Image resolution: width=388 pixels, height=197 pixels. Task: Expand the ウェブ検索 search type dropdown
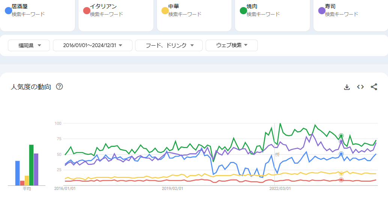point(232,45)
